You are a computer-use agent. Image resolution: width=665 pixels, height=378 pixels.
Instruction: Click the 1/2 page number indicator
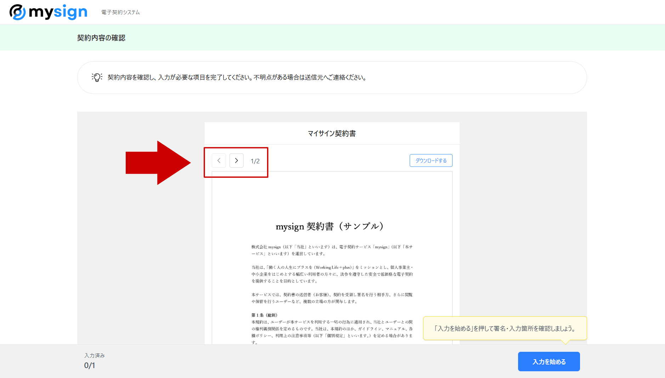click(255, 160)
